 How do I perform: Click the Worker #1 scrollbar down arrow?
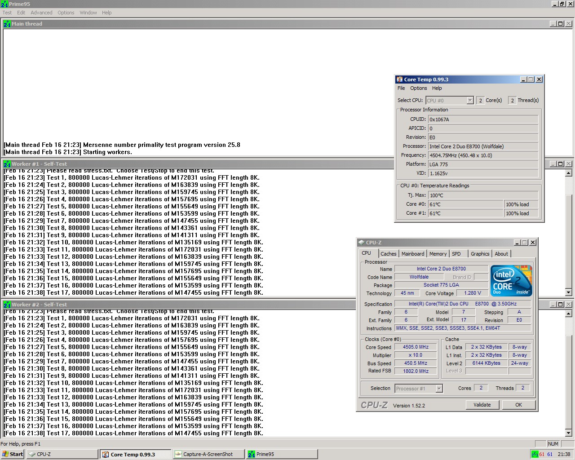point(569,292)
